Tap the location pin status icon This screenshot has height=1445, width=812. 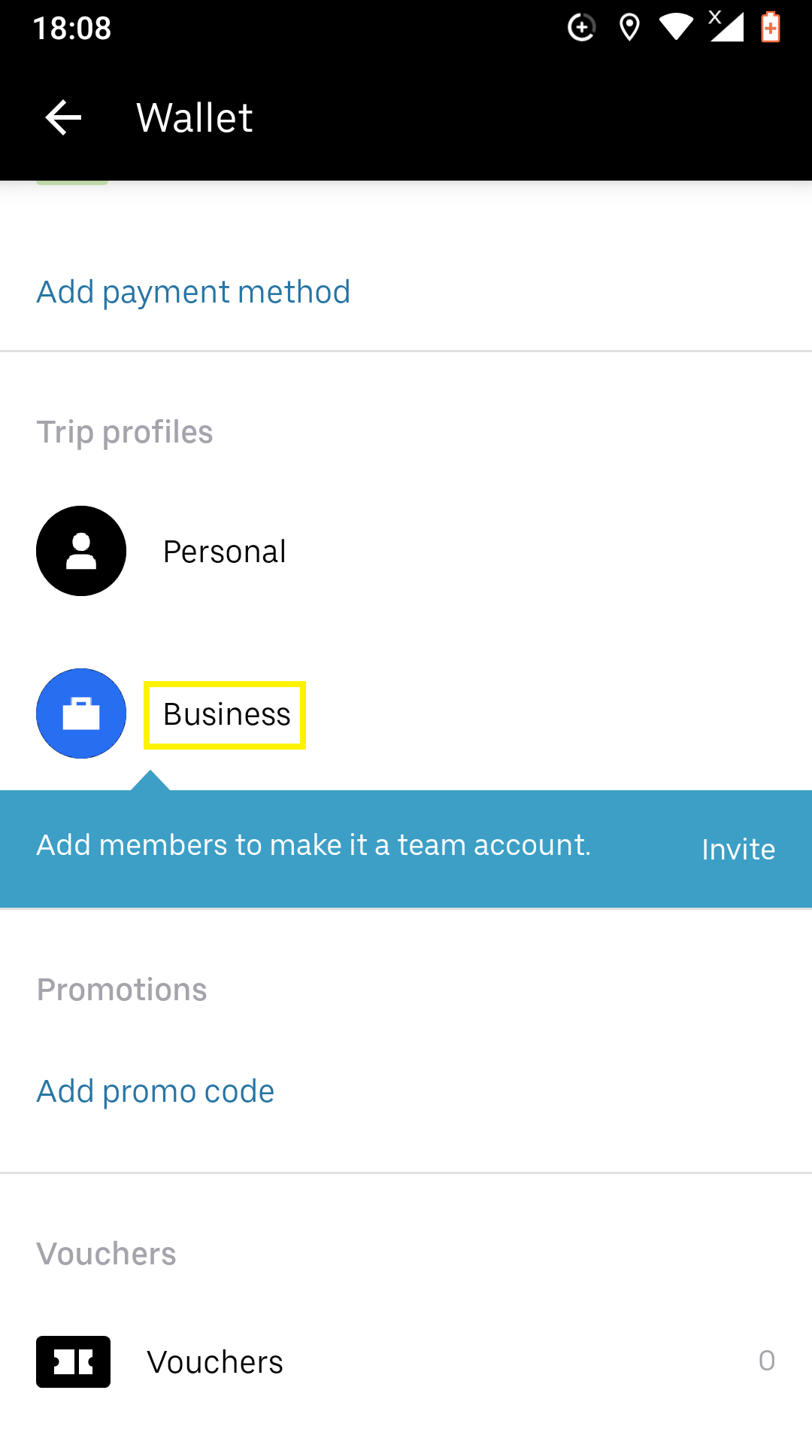pos(629,28)
